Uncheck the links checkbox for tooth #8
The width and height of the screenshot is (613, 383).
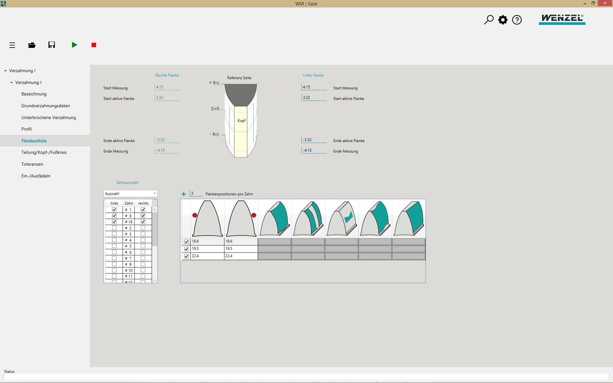[114, 216]
